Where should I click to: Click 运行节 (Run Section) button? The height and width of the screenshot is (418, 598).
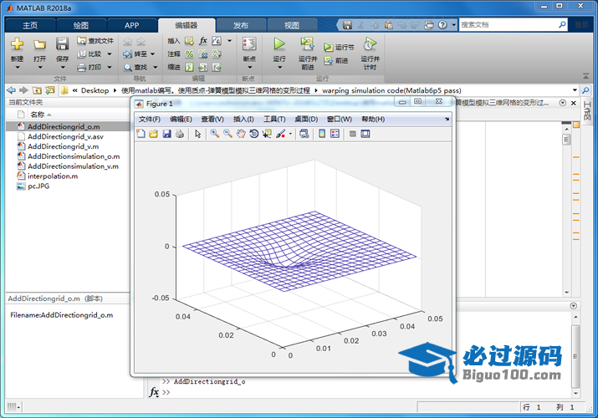339,48
